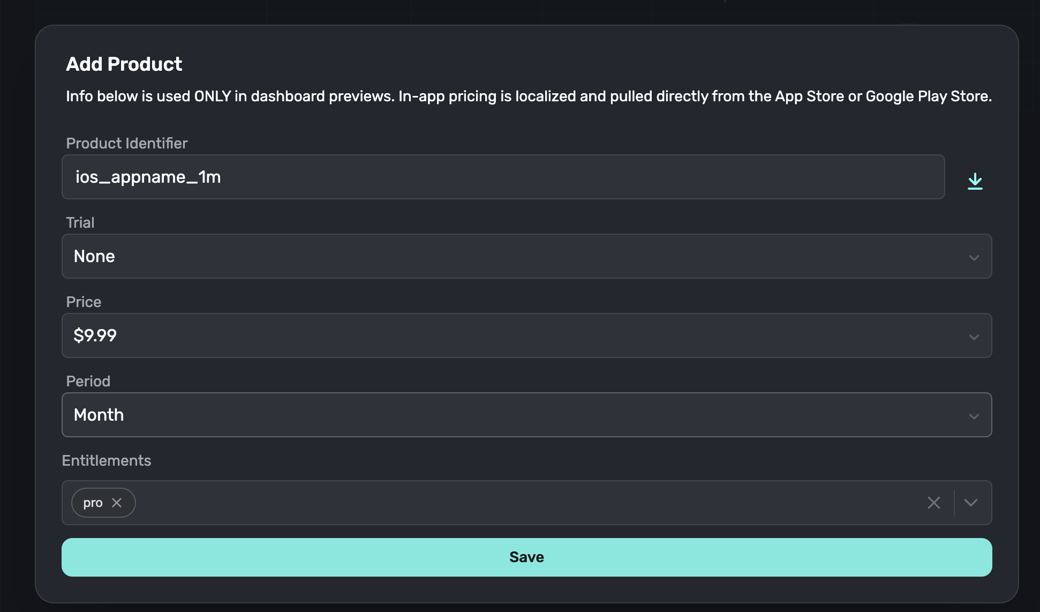Open the Period dropdown showing Month
1040x612 pixels.
click(x=526, y=414)
